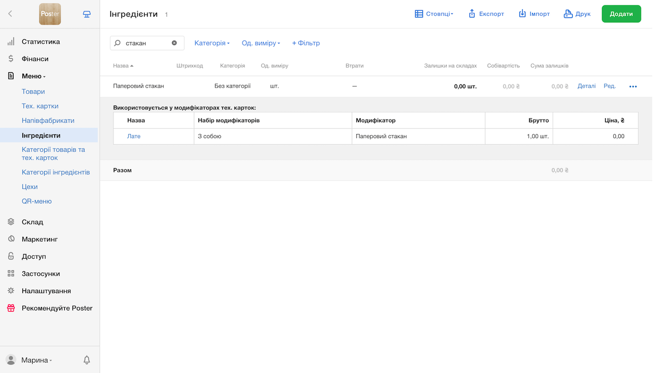Click the З собою modifier set cell
This screenshot has width=654, height=373.
tap(273, 136)
